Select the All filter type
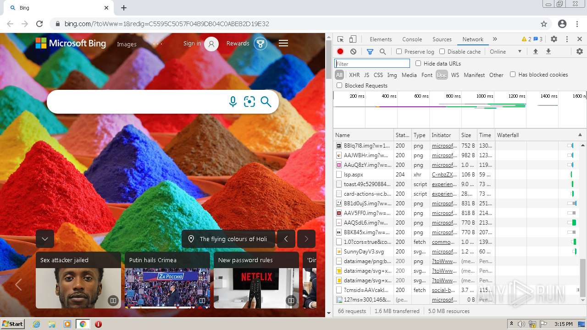Viewport: 587px width, 330px height. coord(339,75)
